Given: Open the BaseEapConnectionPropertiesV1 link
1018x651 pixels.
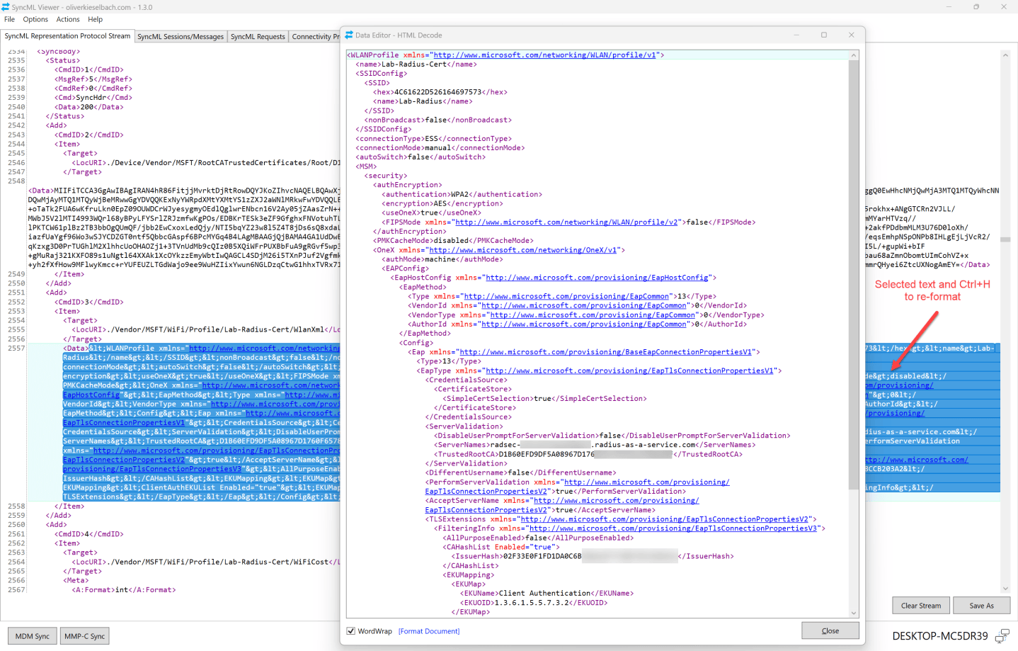Looking at the screenshot, I should pyautogui.click(x=605, y=352).
